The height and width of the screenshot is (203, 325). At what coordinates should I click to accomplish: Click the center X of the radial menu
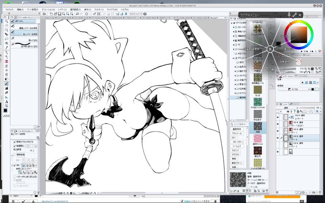(x=270, y=49)
